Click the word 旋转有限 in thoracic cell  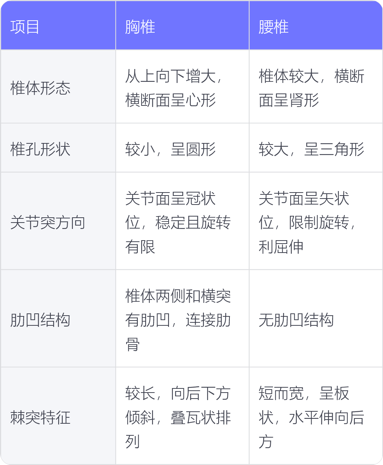178,235
